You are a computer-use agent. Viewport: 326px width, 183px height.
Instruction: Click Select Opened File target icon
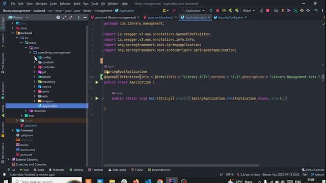58,17
